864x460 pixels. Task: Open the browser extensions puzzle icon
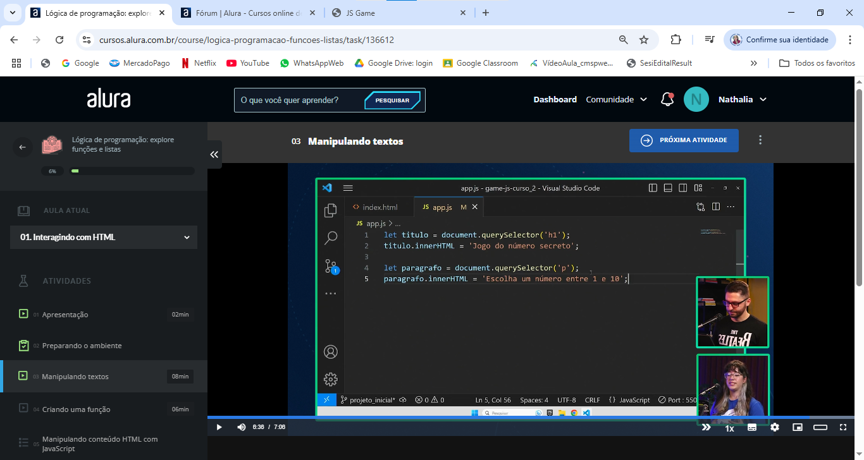(676, 40)
